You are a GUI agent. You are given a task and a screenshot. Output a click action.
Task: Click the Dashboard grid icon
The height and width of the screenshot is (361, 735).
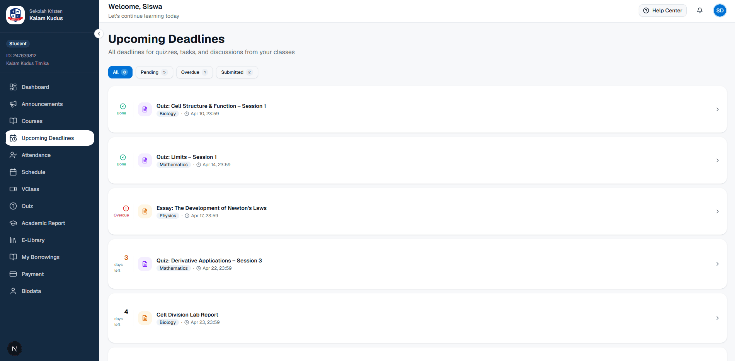13,87
